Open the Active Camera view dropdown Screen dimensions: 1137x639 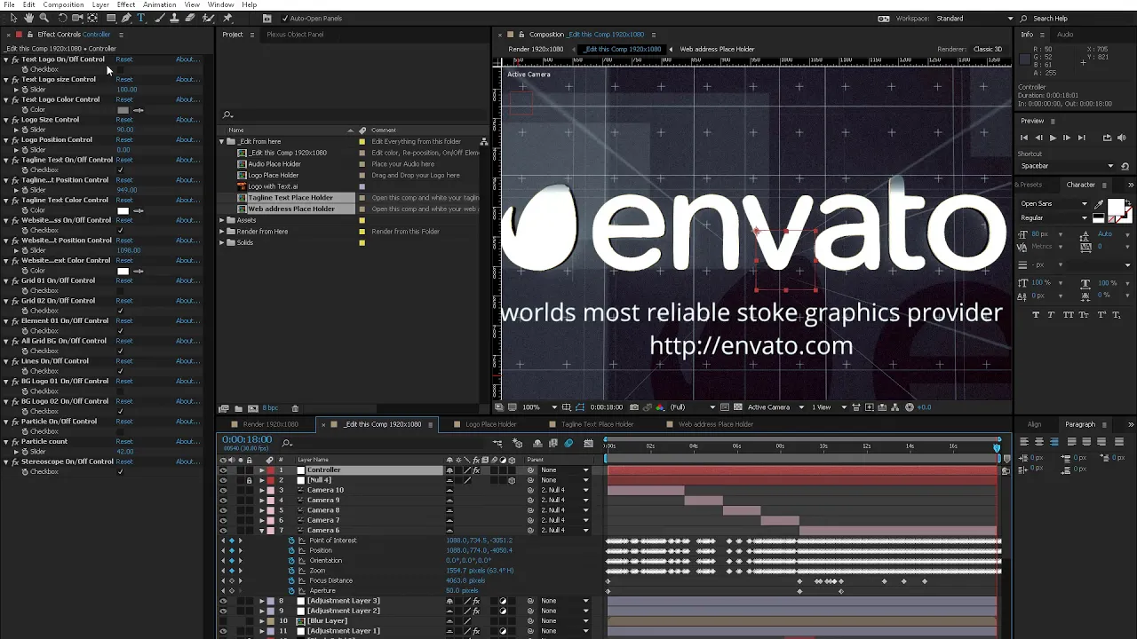[775, 407]
